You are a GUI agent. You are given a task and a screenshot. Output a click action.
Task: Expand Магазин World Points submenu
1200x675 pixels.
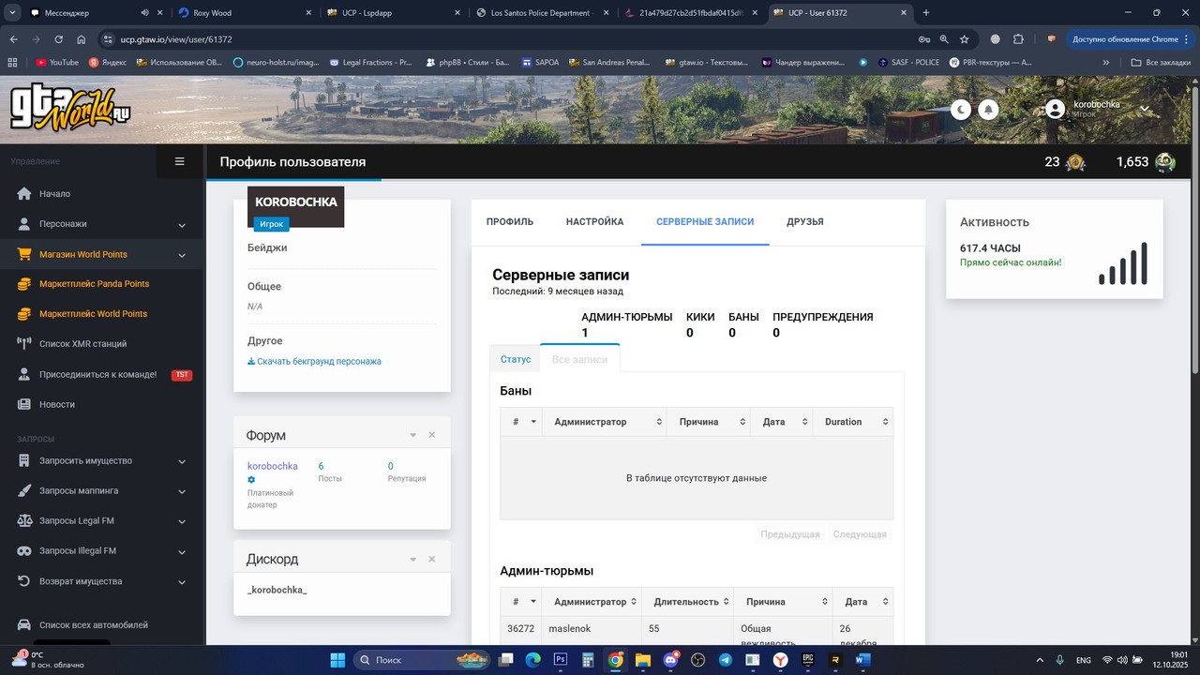tap(102, 254)
